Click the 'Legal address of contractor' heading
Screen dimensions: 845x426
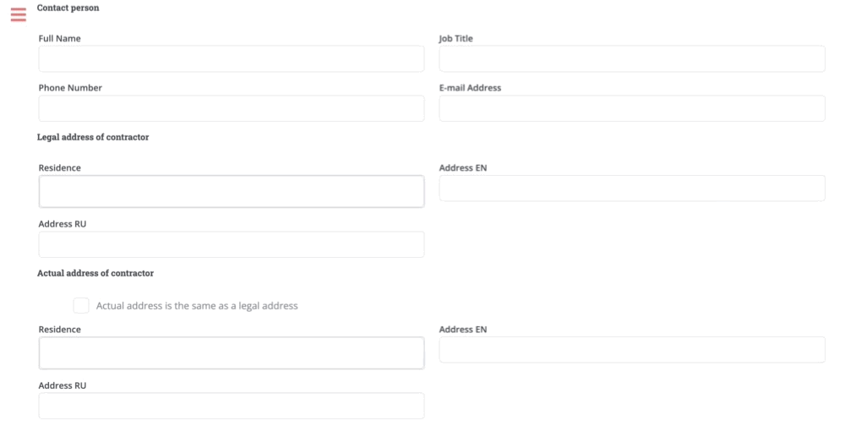[x=93, y=137]
